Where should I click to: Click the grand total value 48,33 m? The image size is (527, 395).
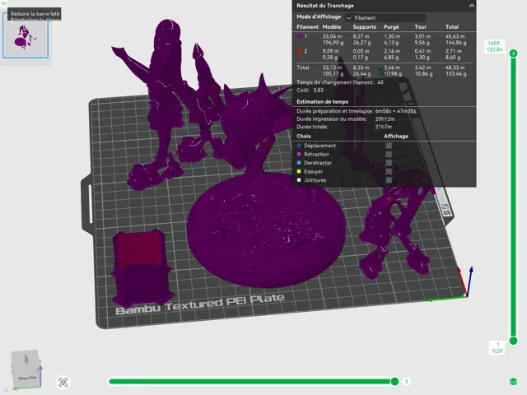tap(455, 67)
